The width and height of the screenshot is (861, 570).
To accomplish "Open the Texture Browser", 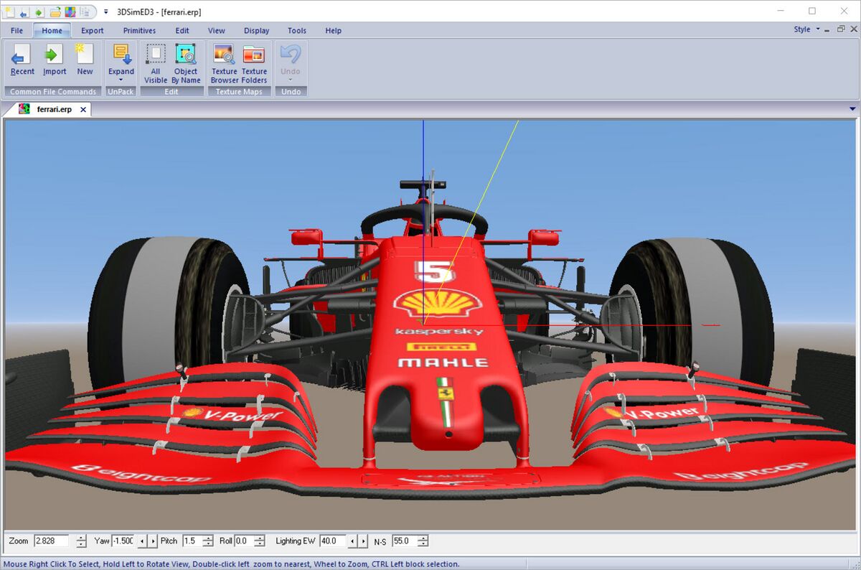I will [223, 55].
